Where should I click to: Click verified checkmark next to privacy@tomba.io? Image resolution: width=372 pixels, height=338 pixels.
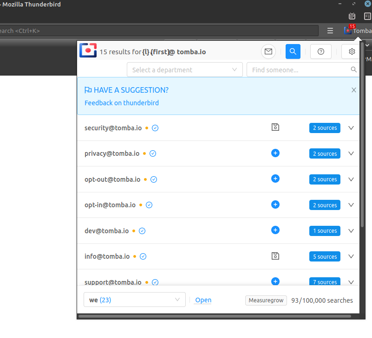click(x=153, y=153)
